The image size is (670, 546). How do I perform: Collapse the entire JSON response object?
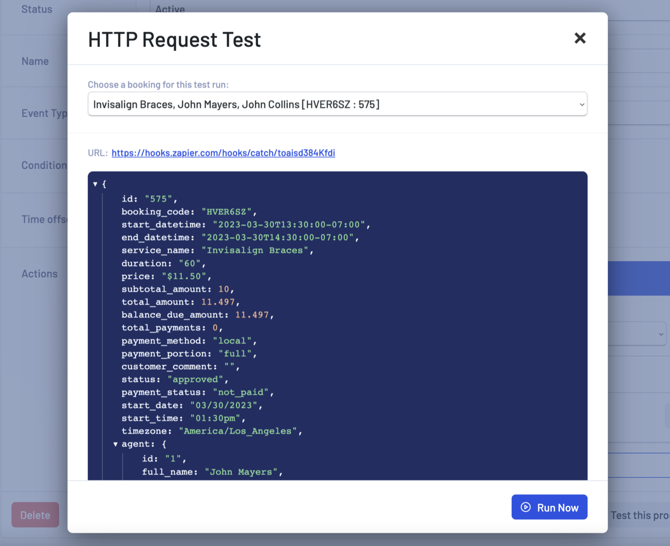click(x=96, y=184)
